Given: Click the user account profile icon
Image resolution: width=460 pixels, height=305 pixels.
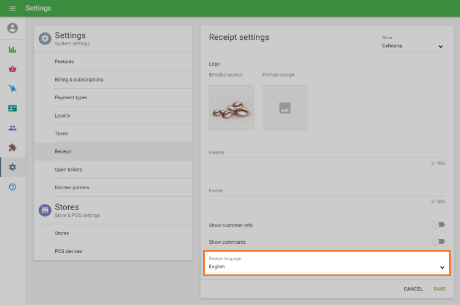Looking at the screenshot, I should coord(12,28).
